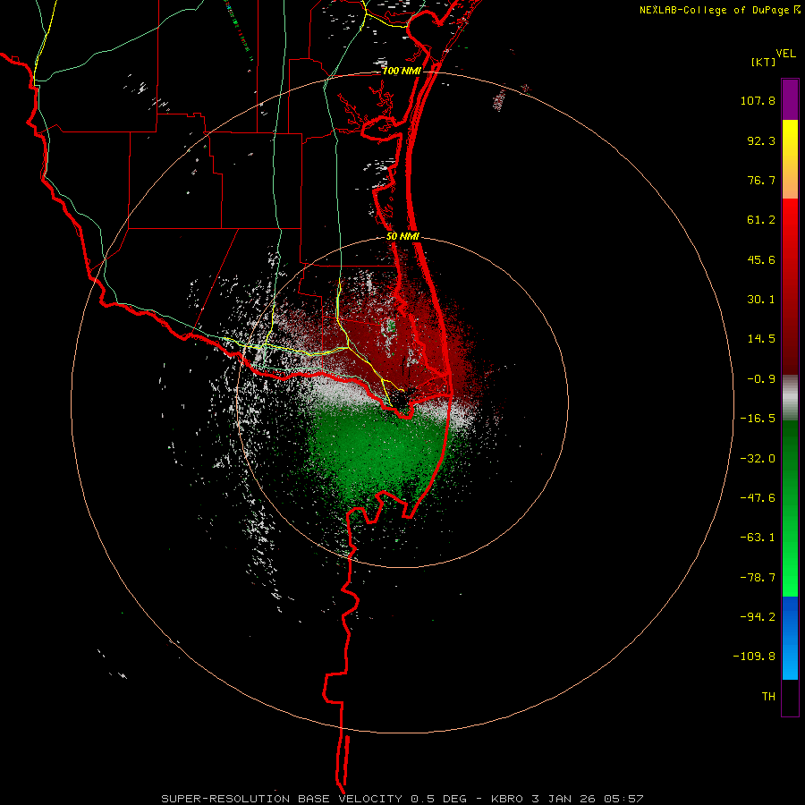Click the 14.5 legend value

(761, 339)
